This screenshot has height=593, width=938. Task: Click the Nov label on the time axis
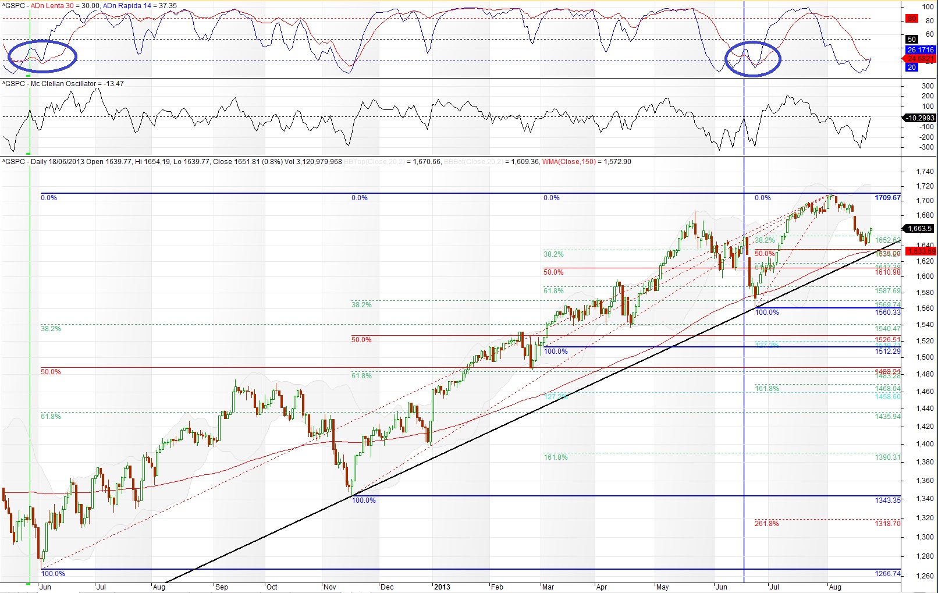pos(330,587)
